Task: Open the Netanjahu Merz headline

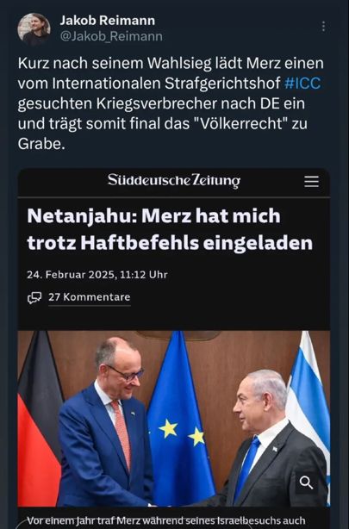Action: coord(170,229)
